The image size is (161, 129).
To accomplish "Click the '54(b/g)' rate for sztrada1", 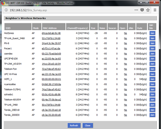I will point(143,94).
